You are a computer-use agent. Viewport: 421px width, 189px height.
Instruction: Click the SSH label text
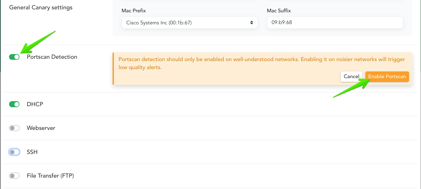point(32,152)
